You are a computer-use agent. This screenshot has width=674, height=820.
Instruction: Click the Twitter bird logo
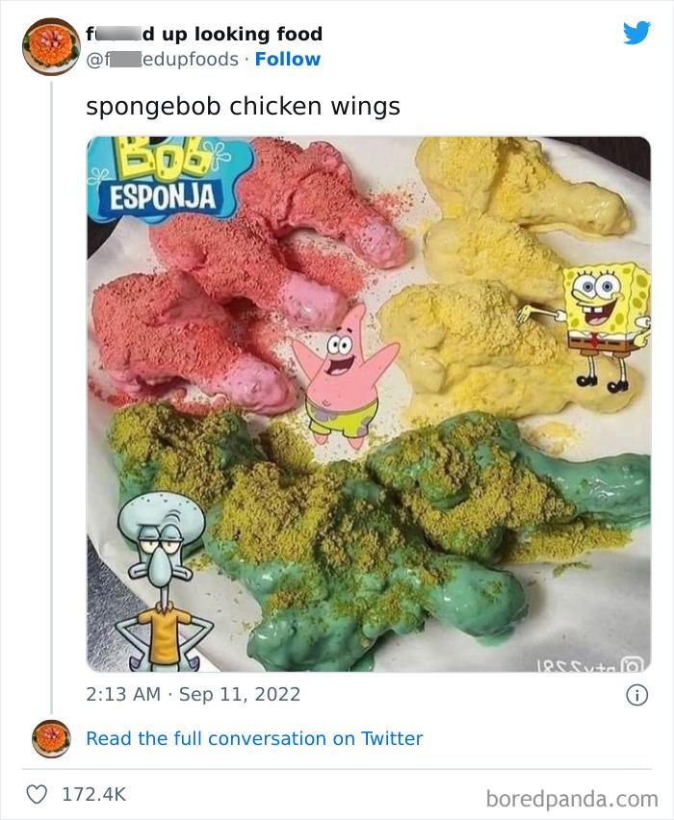636,34
